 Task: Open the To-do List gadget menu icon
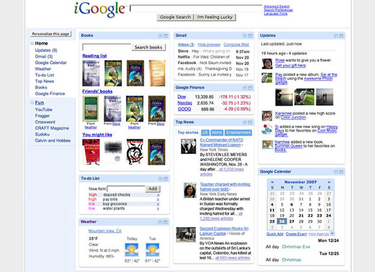pos(160,179)
